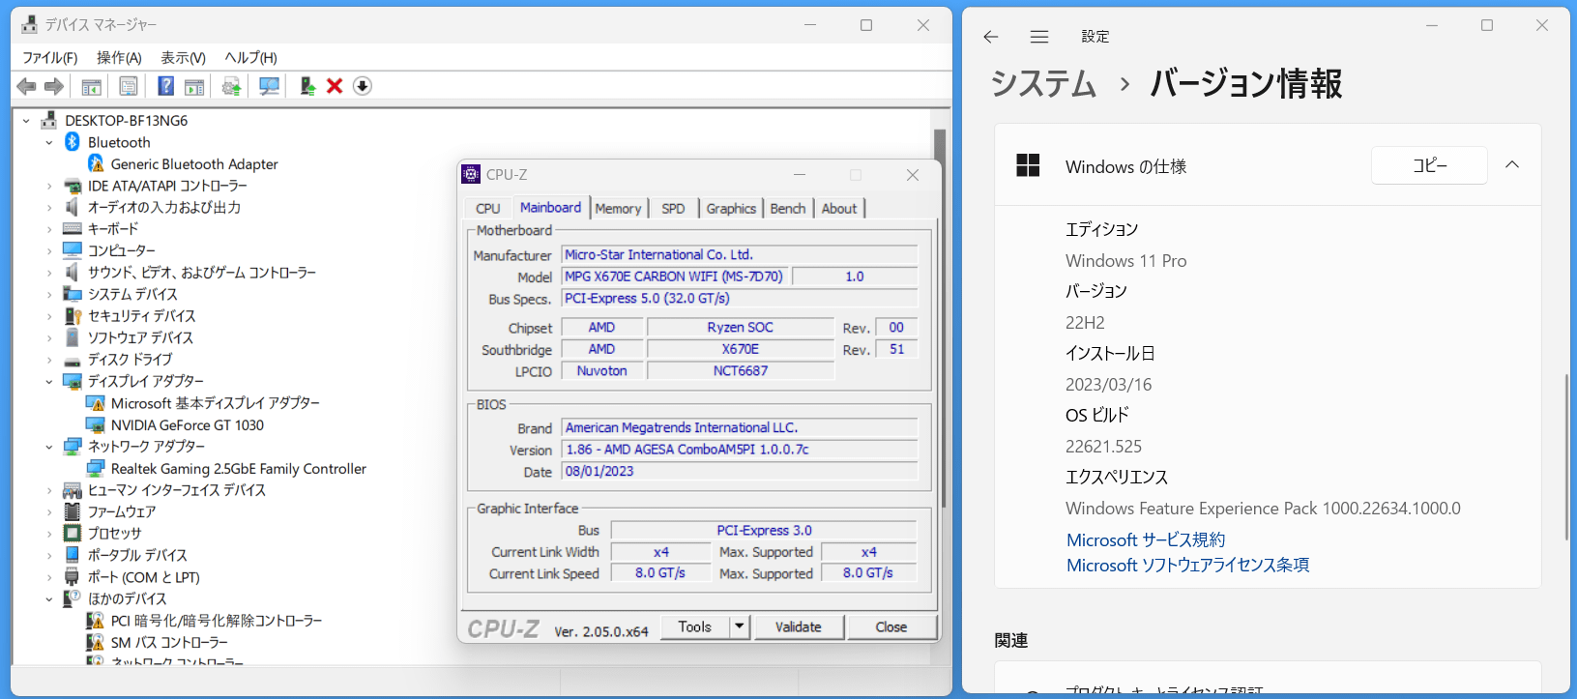This screenshot has width=1577, height=699.
Task: Click the コンピューター category icon
Action: [x=73, y=250]
